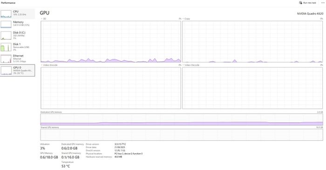326x170 pixels.
Task: Select the CPU thumbnail graph in sidebar
Action: click(x=6, y=13)
